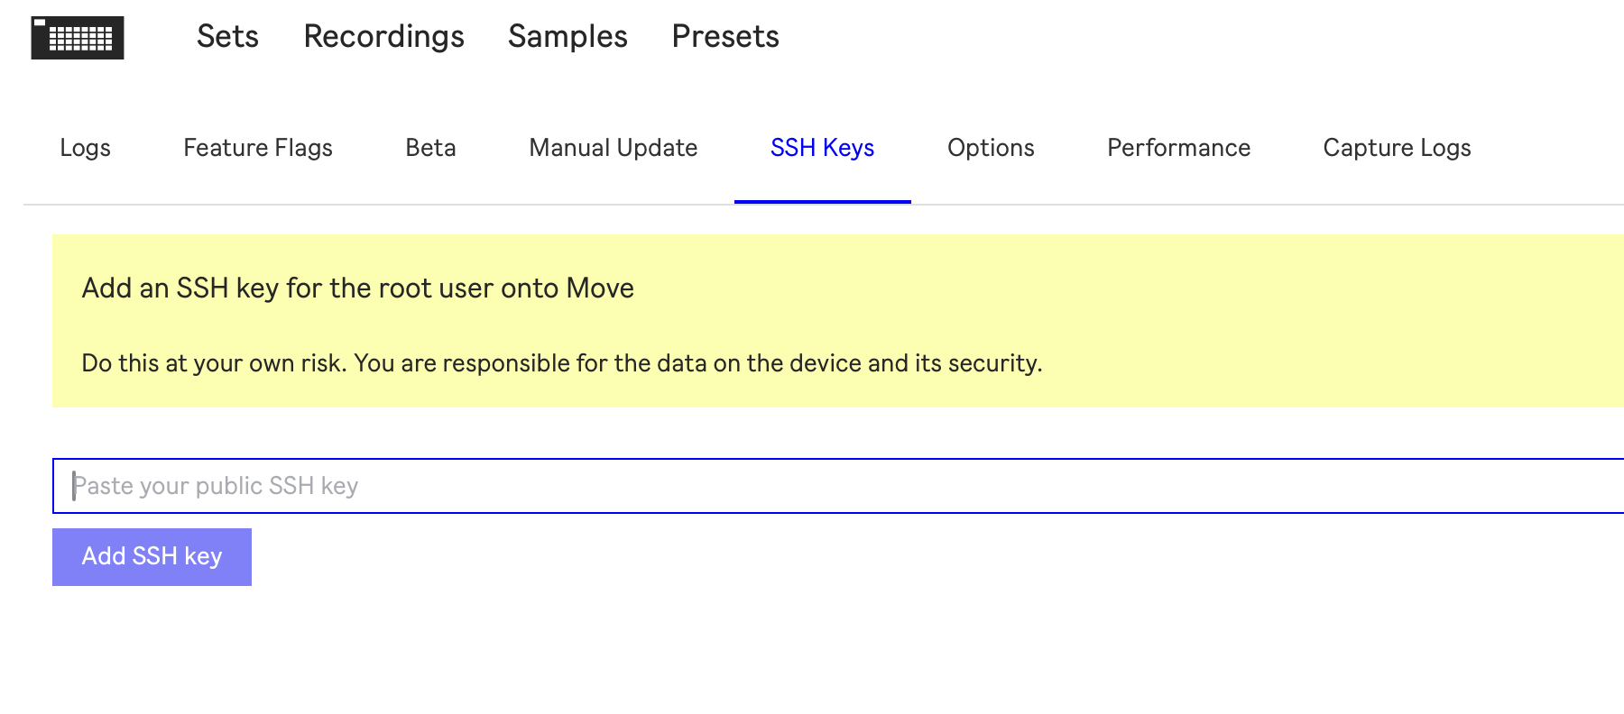Viewport: 1624px width, 714px height.
Task: Focus the public SSH key input field
Action: tap(812, 486)
